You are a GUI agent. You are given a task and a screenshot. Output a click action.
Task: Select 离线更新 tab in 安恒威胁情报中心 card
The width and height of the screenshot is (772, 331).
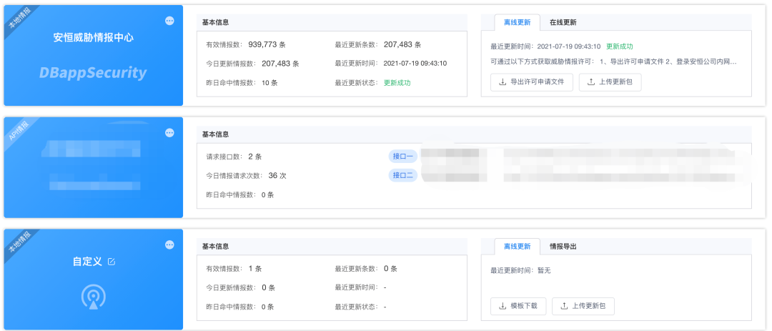[517, 22]
